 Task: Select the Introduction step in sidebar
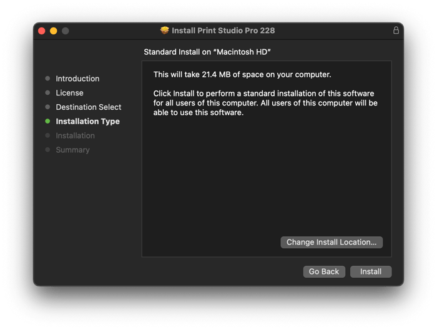click(x=77, y=79)
